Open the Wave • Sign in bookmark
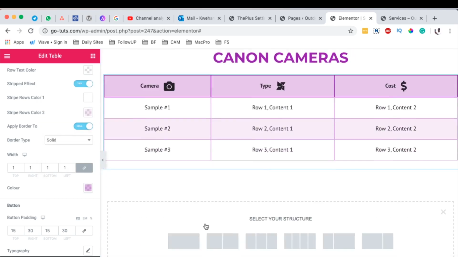This screenshot has height=257, width=458. pyautogui.click(x=49, y=42)
